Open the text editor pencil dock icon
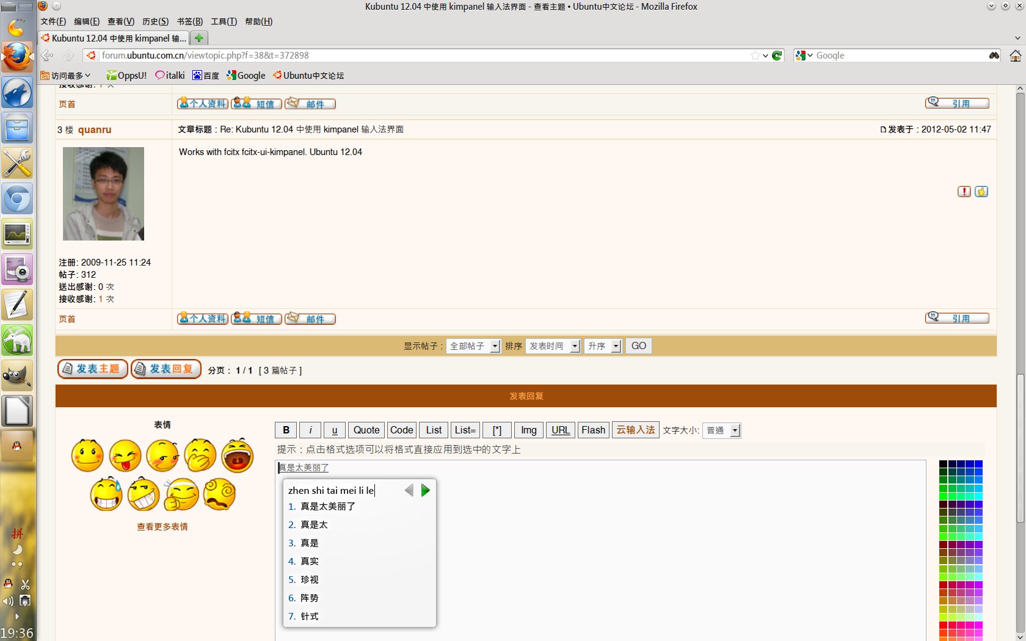1026x641 pixels. pos(17,304)
